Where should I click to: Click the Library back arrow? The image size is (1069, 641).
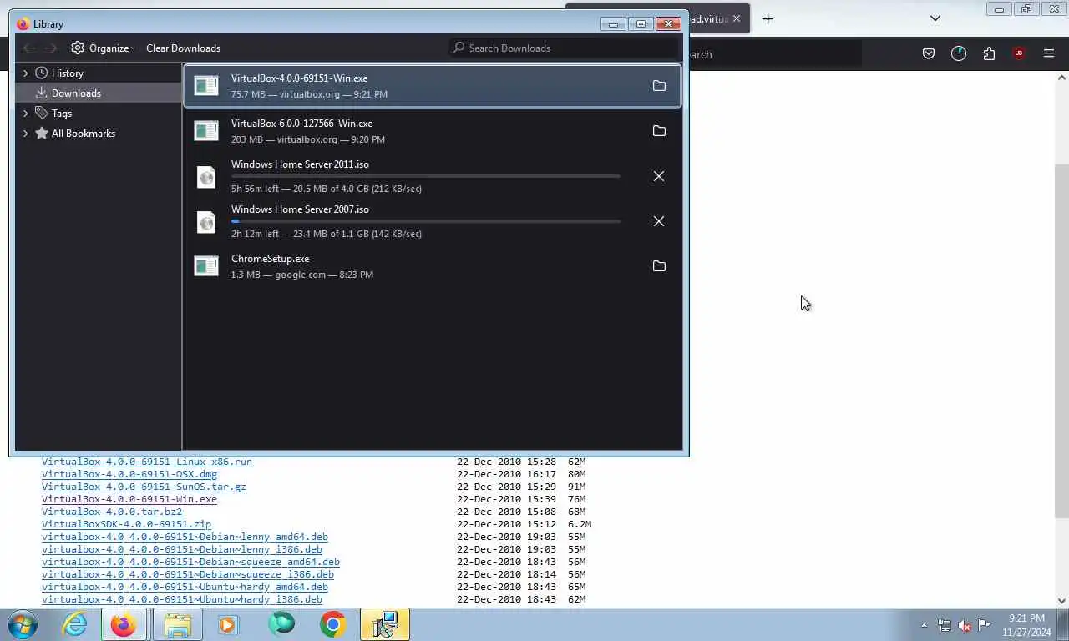point(29,48)
